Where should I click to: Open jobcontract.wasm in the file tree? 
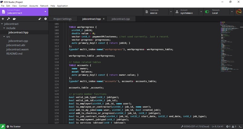(x=17, y=49)
